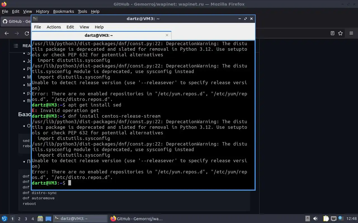Viewport: 358px width, 223px height.
Task: Click 'dnf distro-sync' line in GitHub page
Action: (40, 193)
